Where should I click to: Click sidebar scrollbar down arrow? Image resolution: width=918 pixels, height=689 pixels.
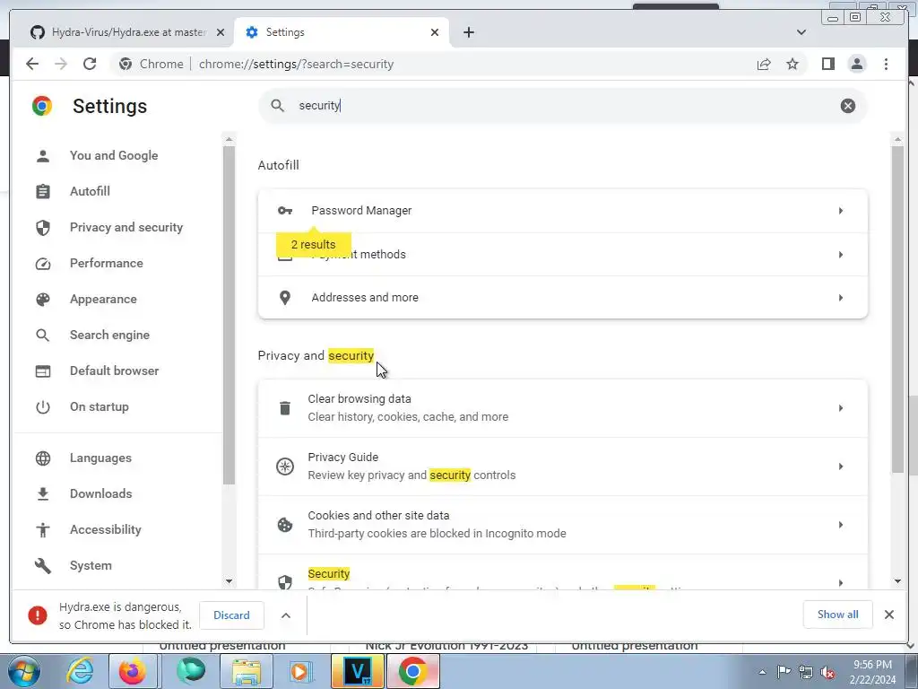[229, 581]
